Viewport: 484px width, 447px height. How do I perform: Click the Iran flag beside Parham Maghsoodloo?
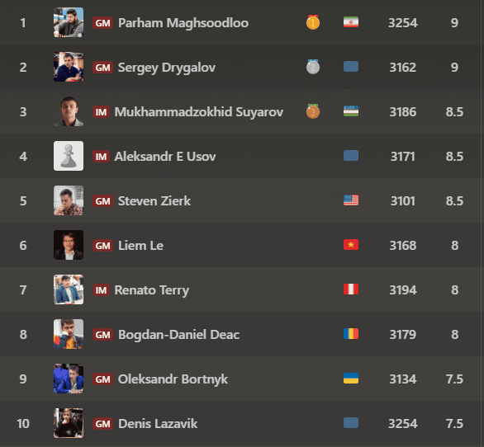(351, 22)
